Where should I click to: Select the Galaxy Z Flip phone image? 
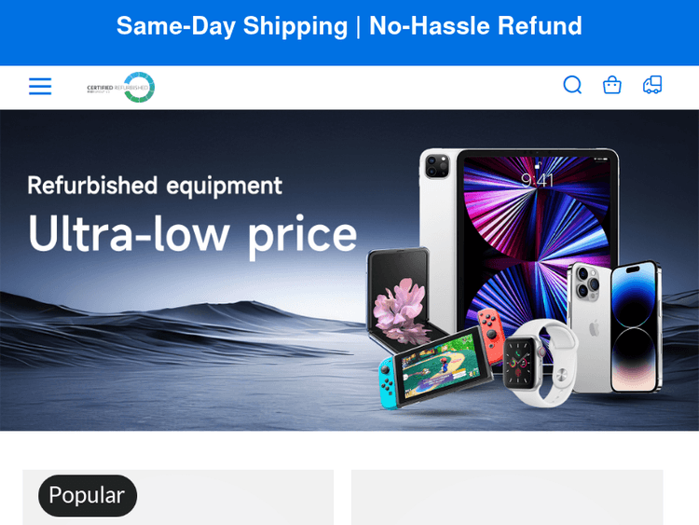[x=399, y=297]
